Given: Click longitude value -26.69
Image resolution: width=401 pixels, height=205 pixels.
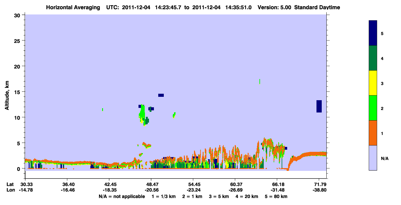Looking at the screenshot, I should [x=235, y=190].
